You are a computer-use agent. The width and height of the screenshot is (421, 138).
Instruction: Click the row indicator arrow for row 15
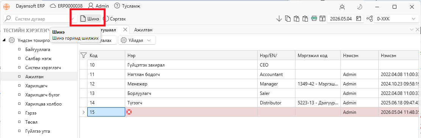click(x=84, y=112)
